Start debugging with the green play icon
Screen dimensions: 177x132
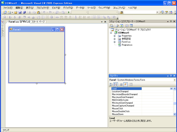[69, 12]
